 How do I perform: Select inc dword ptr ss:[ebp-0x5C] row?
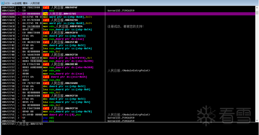click(64, 36)
